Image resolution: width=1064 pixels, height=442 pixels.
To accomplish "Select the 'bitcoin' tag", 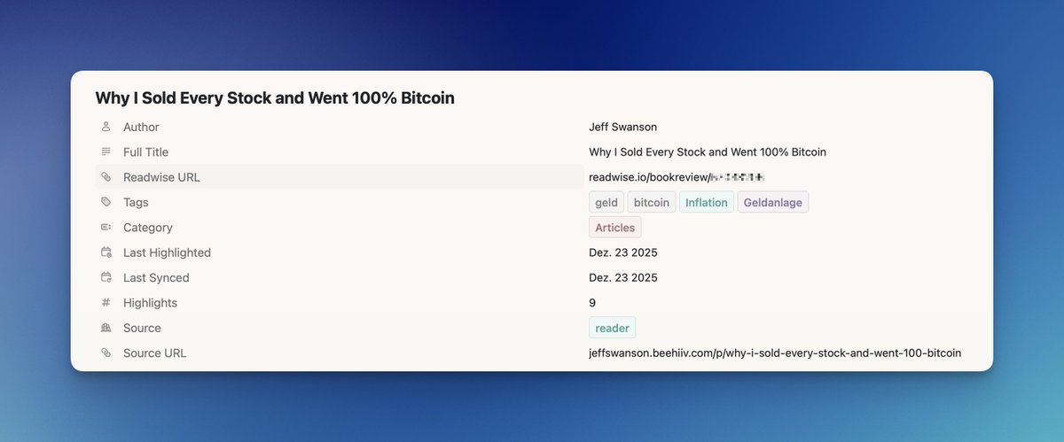I will 652,203.
